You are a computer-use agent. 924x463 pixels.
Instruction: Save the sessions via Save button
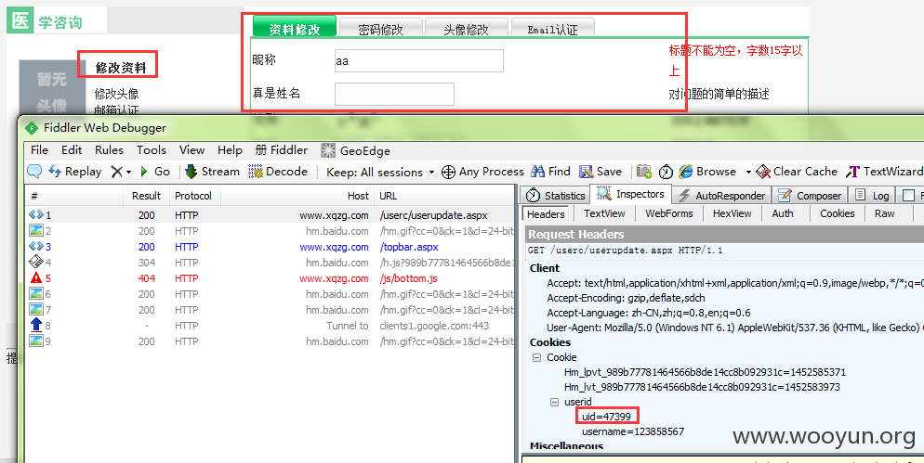point(600,172)
